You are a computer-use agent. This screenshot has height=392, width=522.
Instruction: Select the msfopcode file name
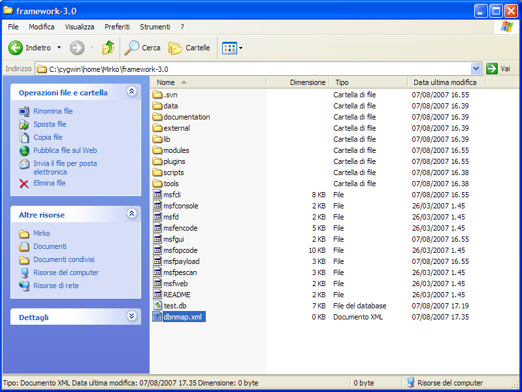pos(180,250)
